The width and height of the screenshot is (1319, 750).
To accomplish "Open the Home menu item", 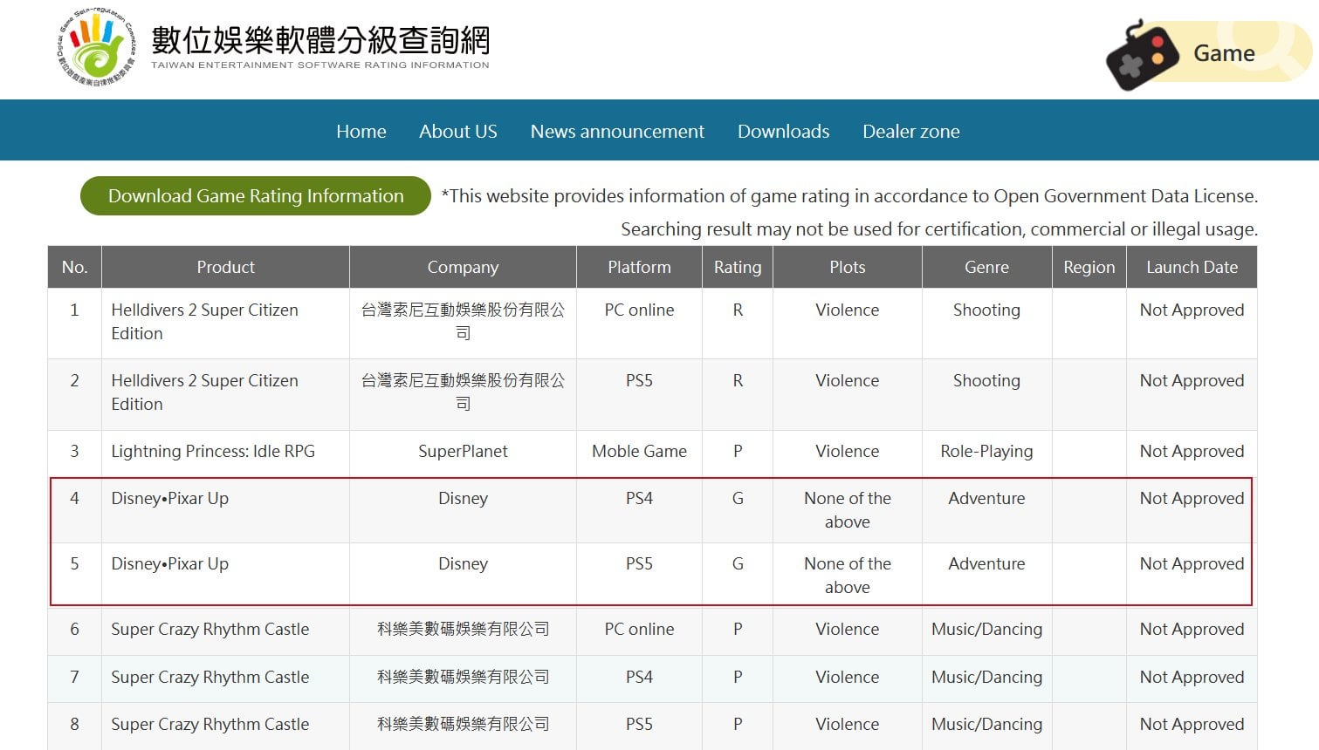I will (361, 132).
